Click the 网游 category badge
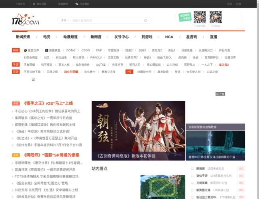 (16, 50)
